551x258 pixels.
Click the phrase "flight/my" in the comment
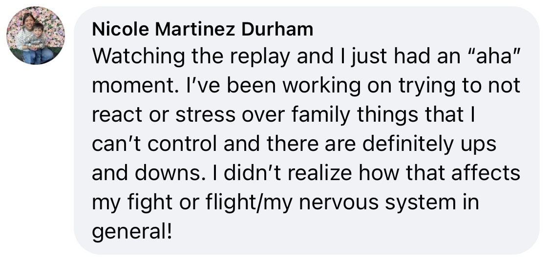[x=249, y=203]
